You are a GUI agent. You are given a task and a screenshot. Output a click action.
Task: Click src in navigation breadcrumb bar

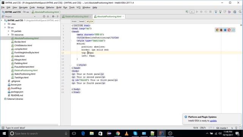coord(26,12)
